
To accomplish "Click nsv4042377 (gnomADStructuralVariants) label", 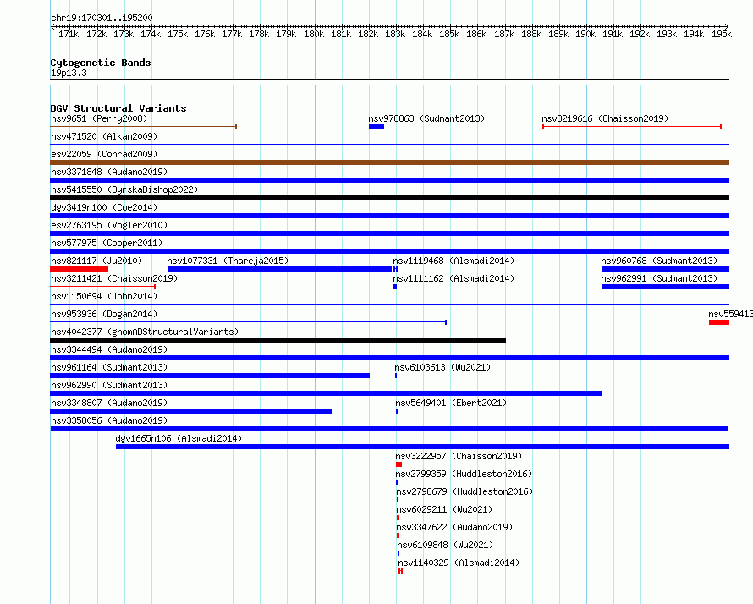I will click(x=145, y=332).
